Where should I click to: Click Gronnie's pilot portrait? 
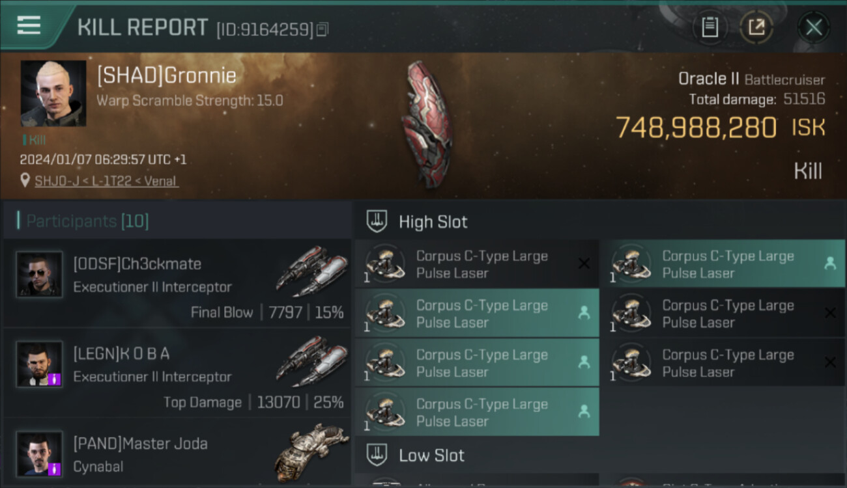53,94
